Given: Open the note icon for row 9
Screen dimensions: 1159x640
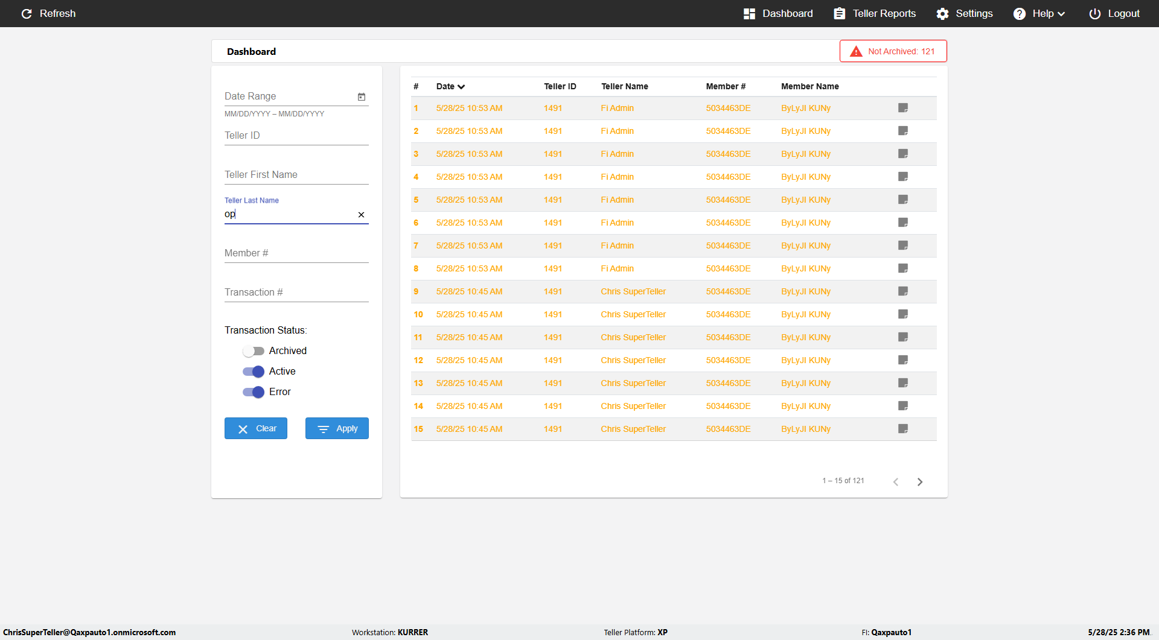Looking at the screenshot, I should (903, 291).
